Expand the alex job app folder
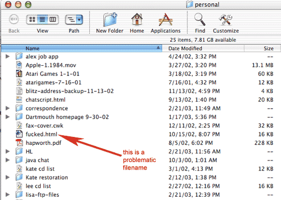281x200 pixels. pyautogui.click(x=7, y=57)
